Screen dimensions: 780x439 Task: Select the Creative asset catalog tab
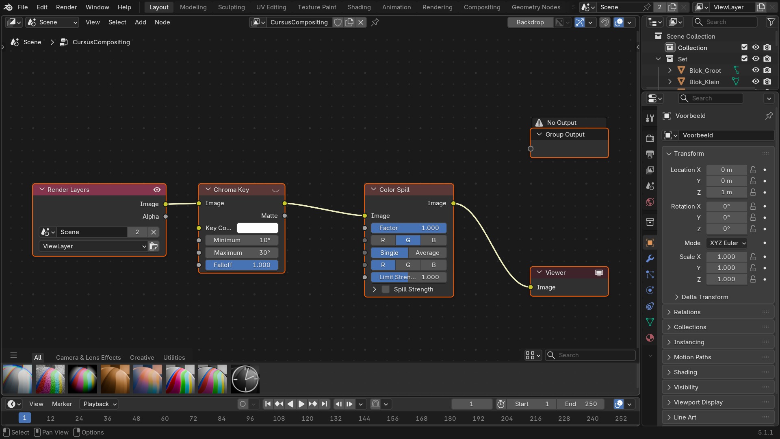(x=142, y=357)
